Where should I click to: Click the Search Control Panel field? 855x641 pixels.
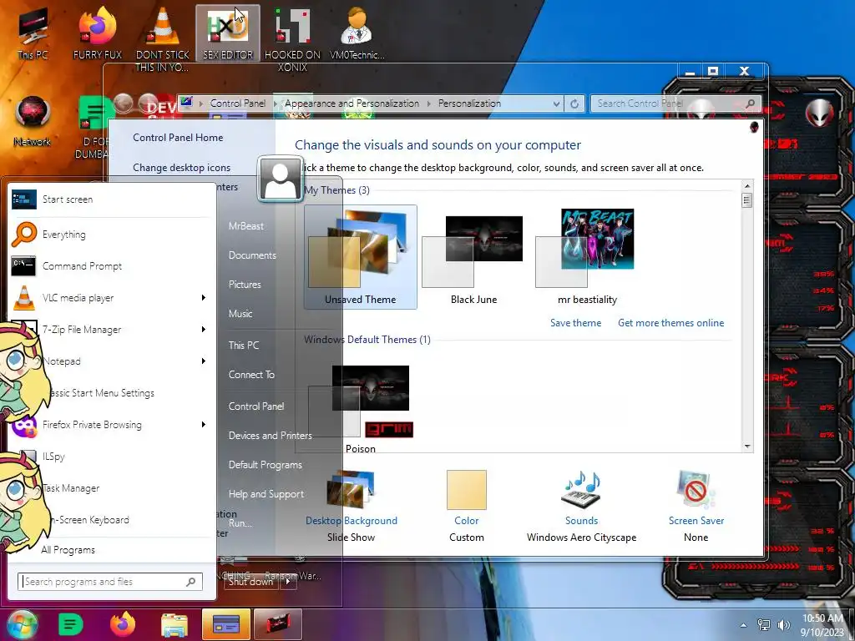[675, 103]
